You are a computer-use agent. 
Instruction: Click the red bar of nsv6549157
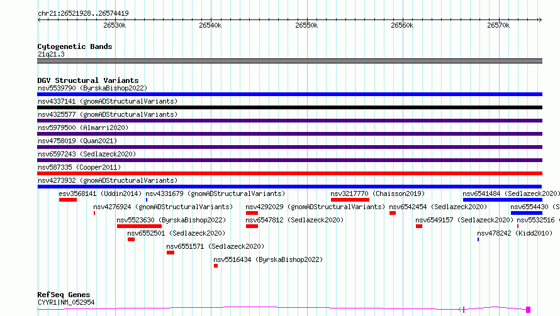pos(419,226)
